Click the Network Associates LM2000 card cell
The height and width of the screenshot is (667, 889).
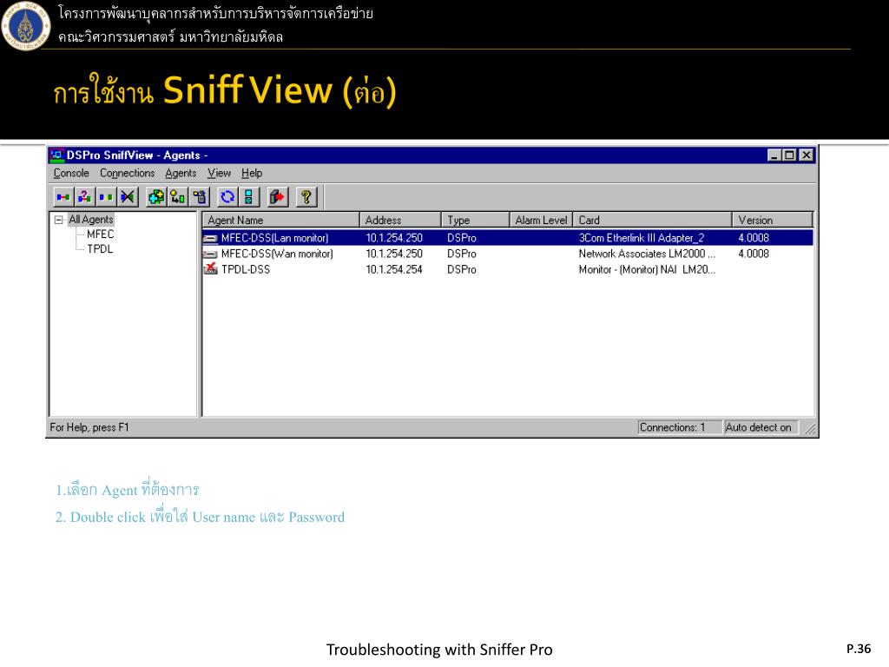click(x=647, y=254)
